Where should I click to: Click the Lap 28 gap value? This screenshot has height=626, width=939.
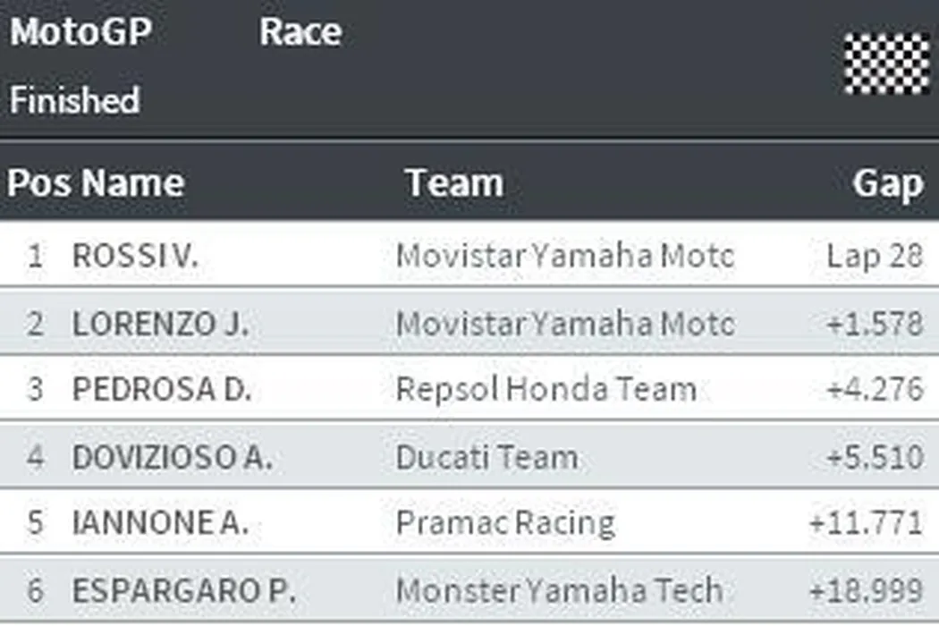click(874, 256)
